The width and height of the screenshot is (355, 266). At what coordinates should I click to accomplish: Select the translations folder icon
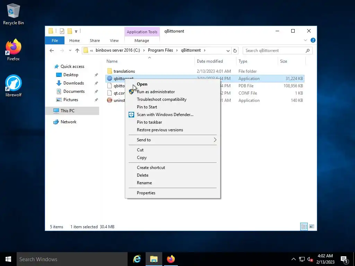pyautogui.click(x=110, y=71)
